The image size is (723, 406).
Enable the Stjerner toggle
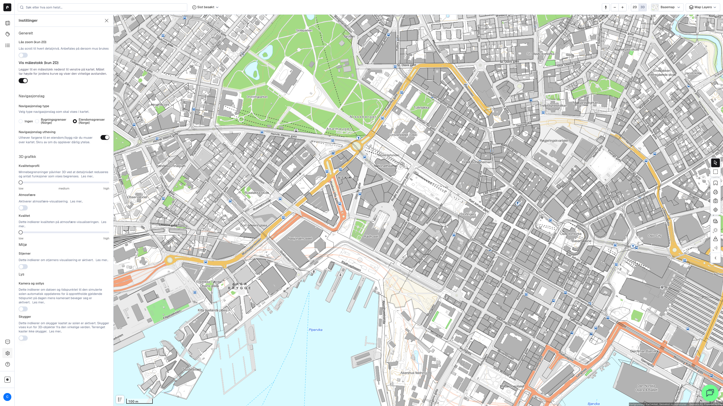coord(23,267)
